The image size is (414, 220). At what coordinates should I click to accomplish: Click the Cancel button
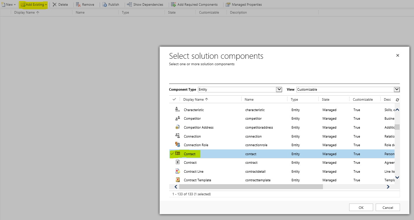tap(387, 207)
